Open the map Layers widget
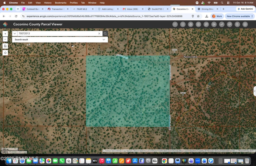256x166 pixels. (x=183, y=24)
